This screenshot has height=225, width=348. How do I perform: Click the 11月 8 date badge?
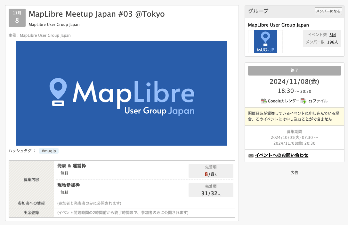[x=17, y=18]
